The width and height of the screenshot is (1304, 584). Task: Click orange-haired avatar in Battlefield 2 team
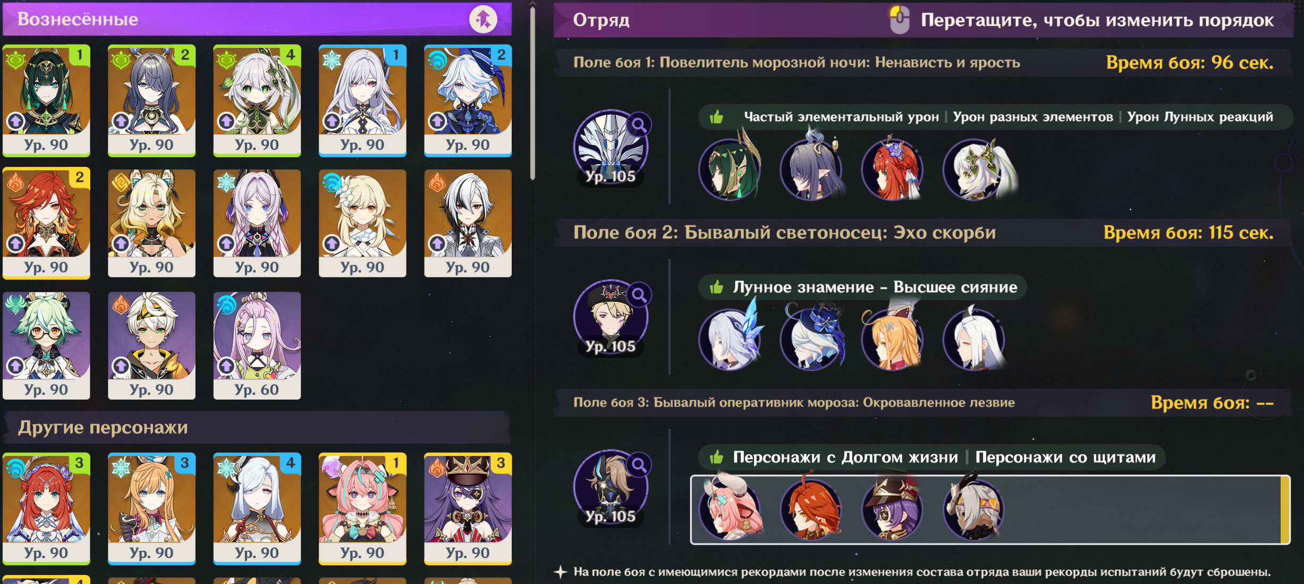(893, 339)
